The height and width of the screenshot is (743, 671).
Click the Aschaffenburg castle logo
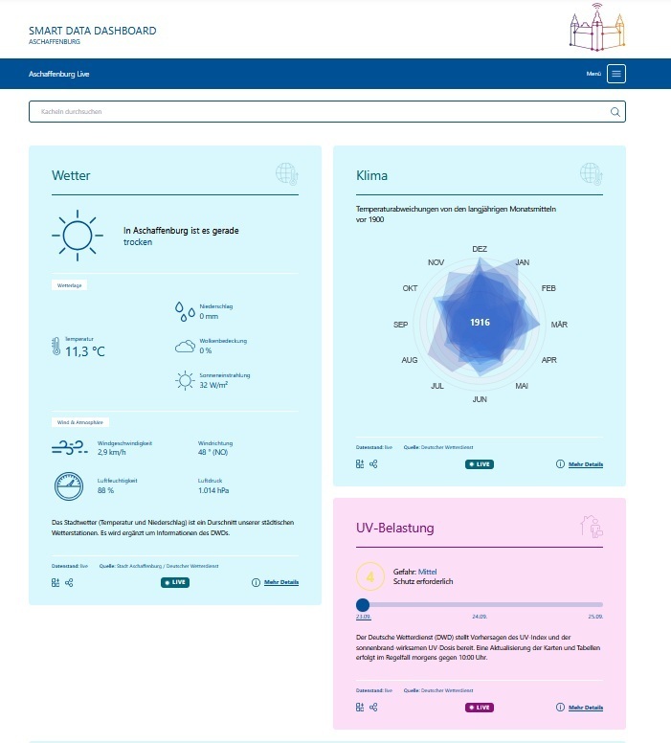(x=596, y=27)
